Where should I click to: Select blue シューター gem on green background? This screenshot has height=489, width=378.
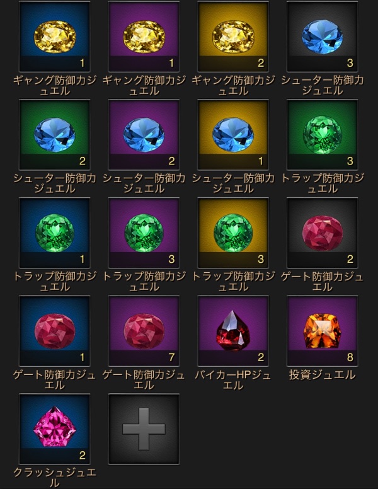(x=55, y=135)
